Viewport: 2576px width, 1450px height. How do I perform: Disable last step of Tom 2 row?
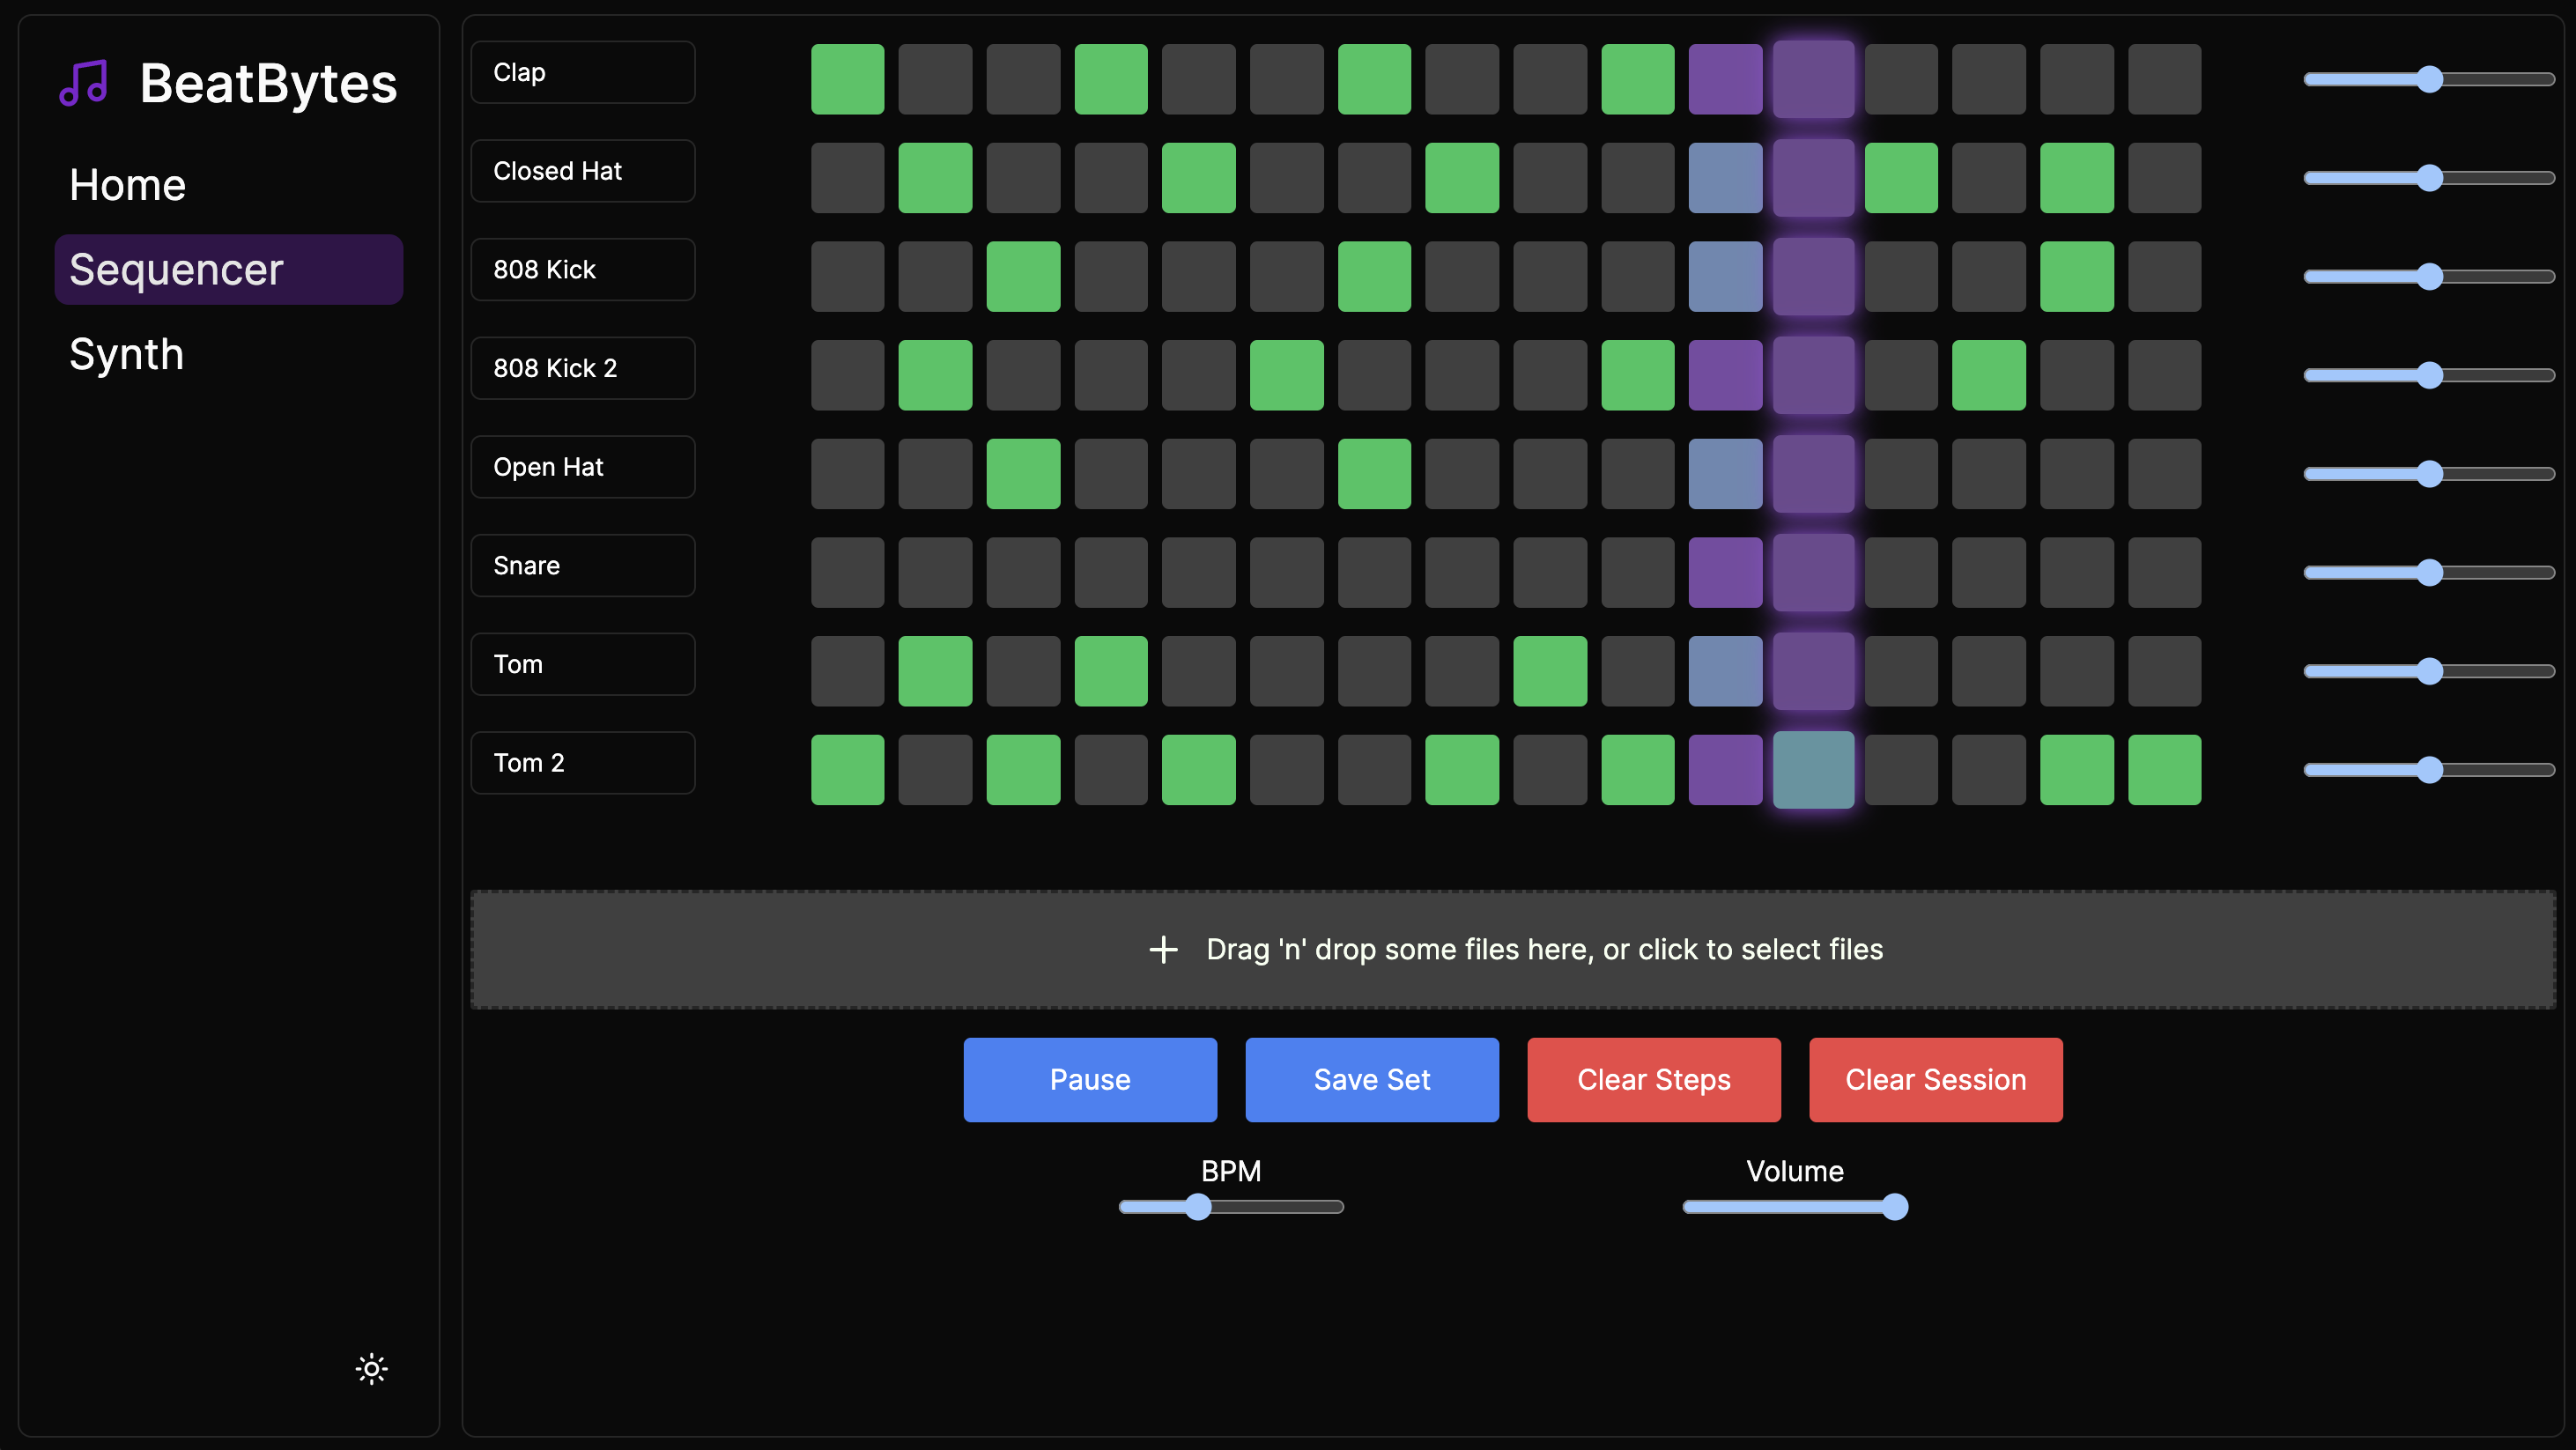[2164, 770]
